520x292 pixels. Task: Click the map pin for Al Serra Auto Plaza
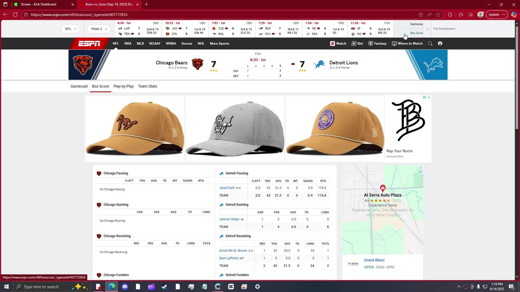[383, 188]
